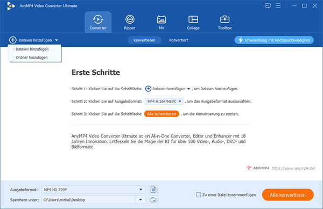Click the plus circle add-files icon
This screenshot has height=209, width=323.
[13, 40]
